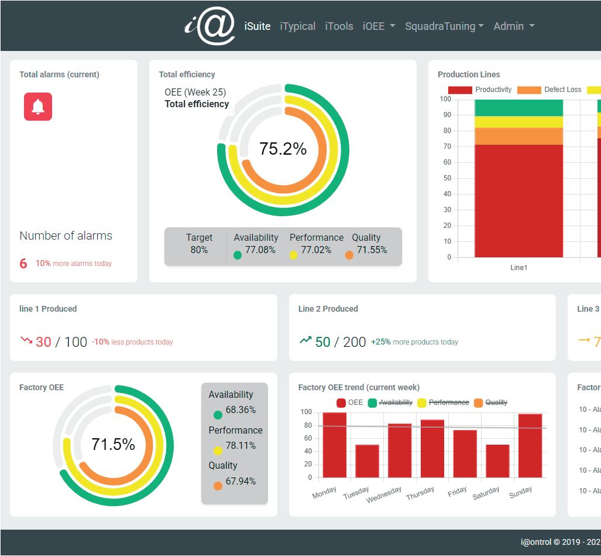This screenshot has height=556, width=601.
Task: Click the i@ logo in header
Action: [x=210, y=26]
